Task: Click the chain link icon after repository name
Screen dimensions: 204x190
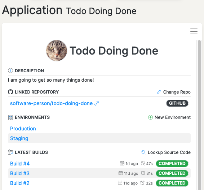Action: [x=97, y=103]
